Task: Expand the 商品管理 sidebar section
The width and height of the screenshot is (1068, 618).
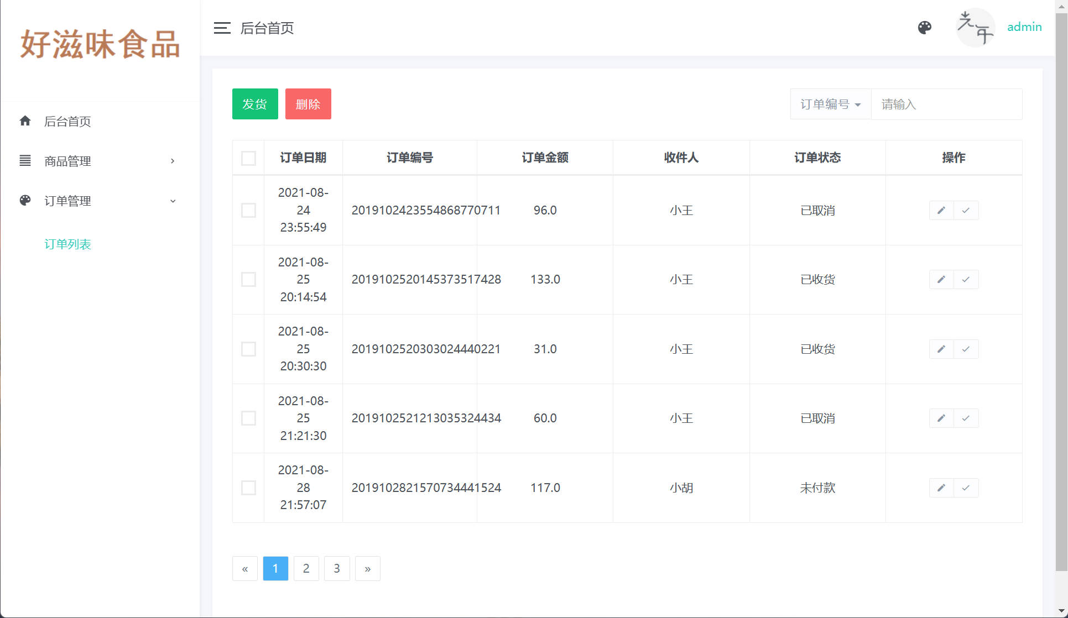Action: pyautogui.click(x=68, y=160)
